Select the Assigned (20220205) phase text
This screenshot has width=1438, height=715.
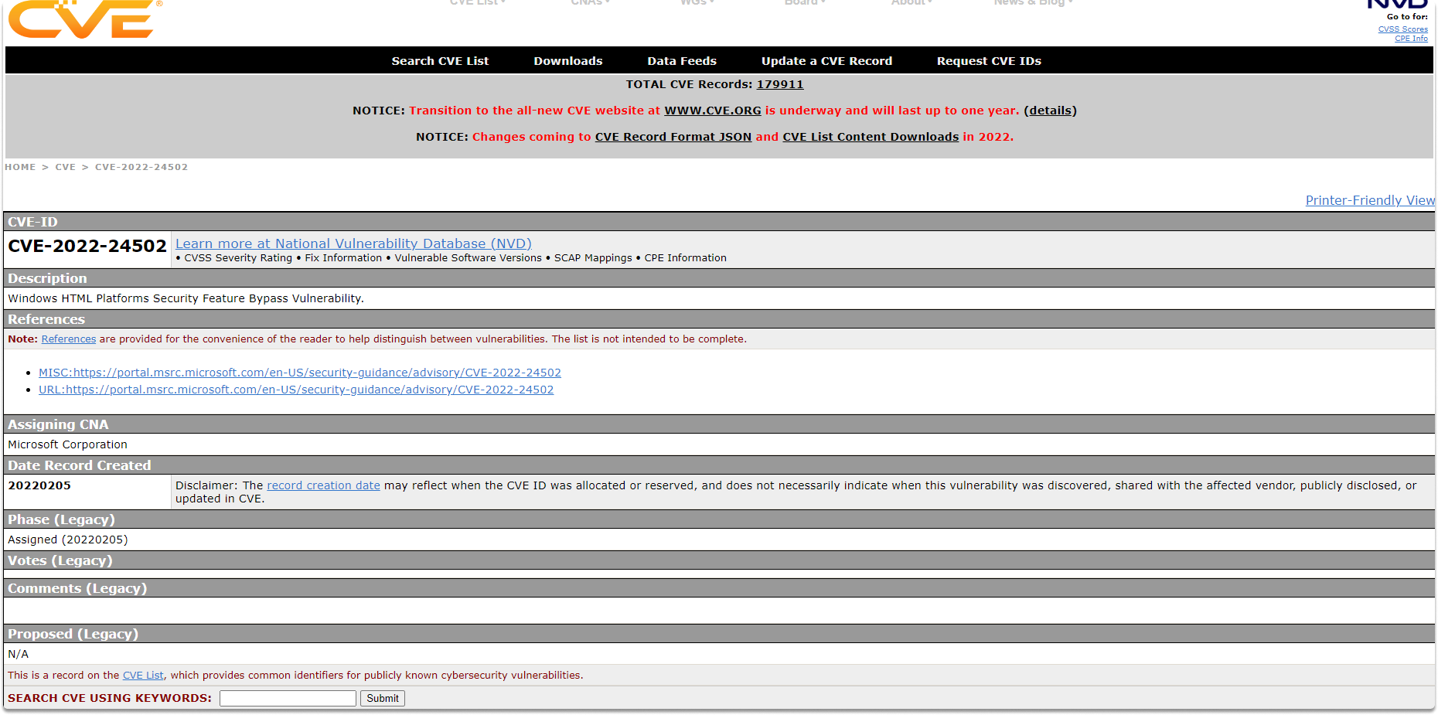pos(68,540)
